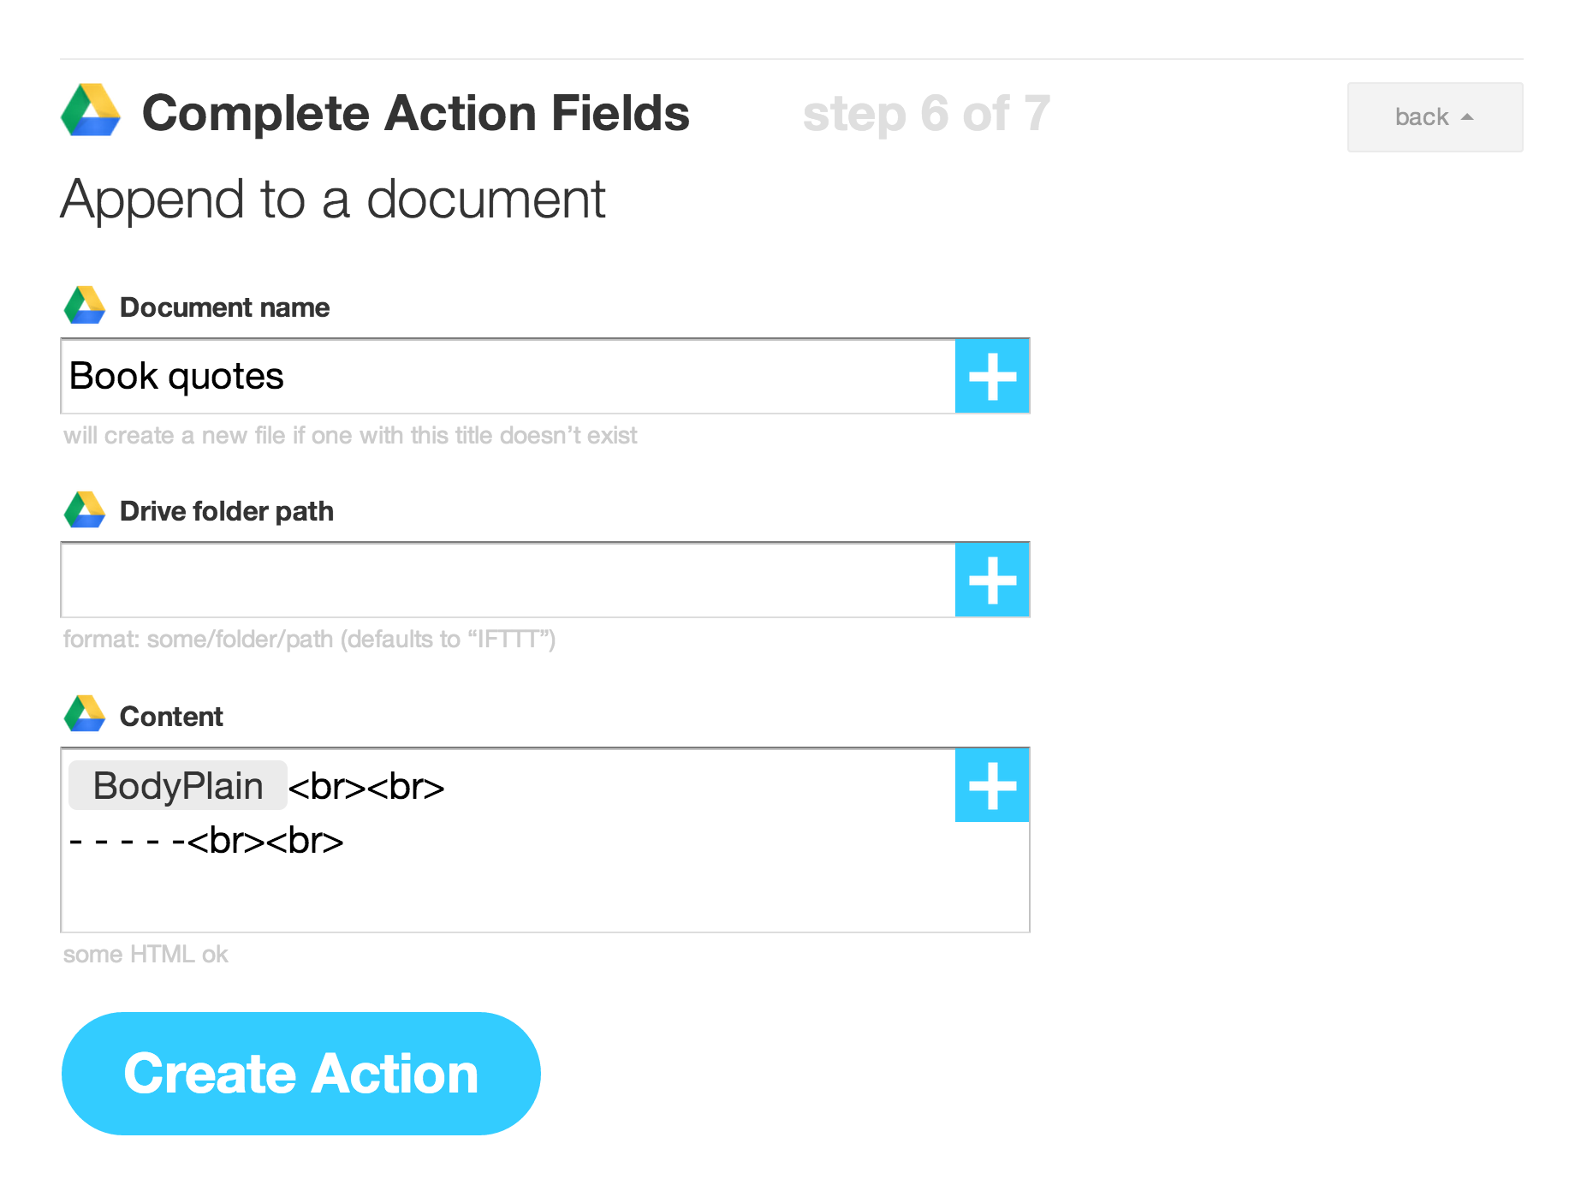The height and width of the screenshot is (1185, 1587).
Task: Click the Append to a document heading
Action: point(332,199)
